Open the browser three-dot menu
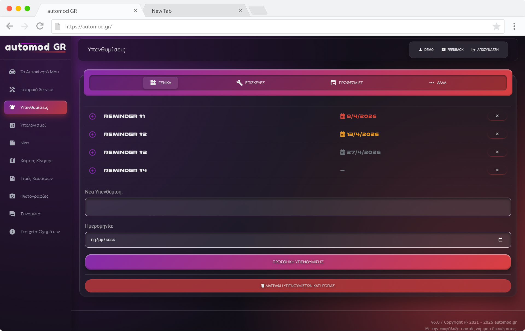The height and width of the screenshot is (331, 525). (x=514, y=27)
